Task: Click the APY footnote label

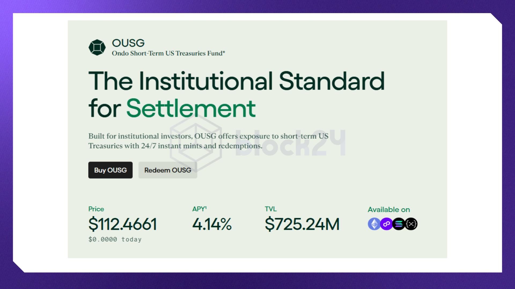Action: tap(199, 209)
